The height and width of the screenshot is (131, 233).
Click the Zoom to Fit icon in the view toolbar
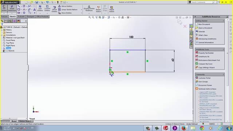click(90, 17)
